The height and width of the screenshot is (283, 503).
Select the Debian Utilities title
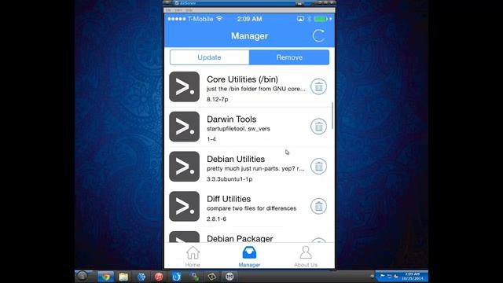pyautogui.click(x=236, y=159)
